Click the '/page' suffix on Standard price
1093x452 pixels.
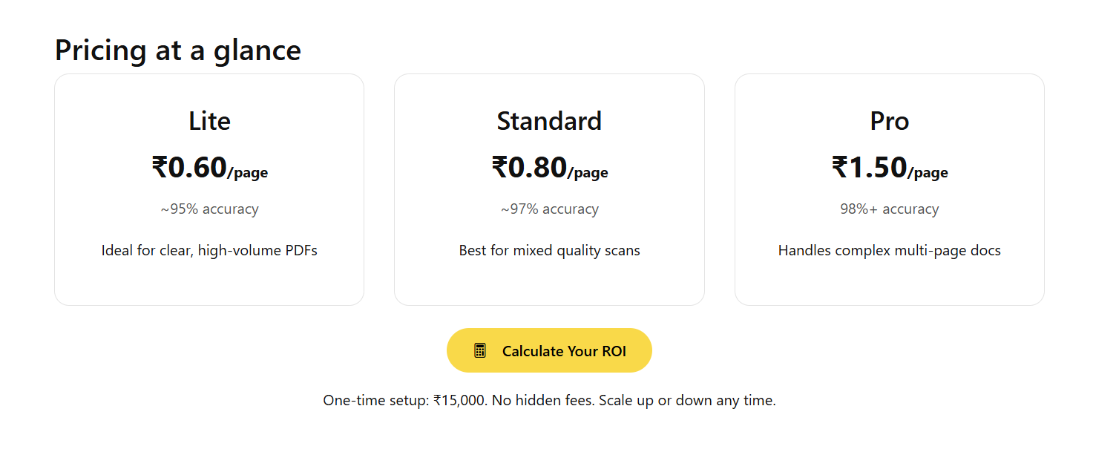pyautogui.click(x=588, y=174)
